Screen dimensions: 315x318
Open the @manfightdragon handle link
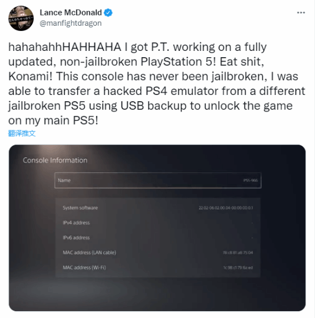[70, 23]
